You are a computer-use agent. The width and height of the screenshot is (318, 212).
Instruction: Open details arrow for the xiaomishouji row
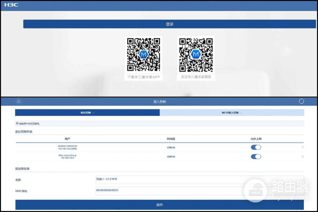point(303,157)
